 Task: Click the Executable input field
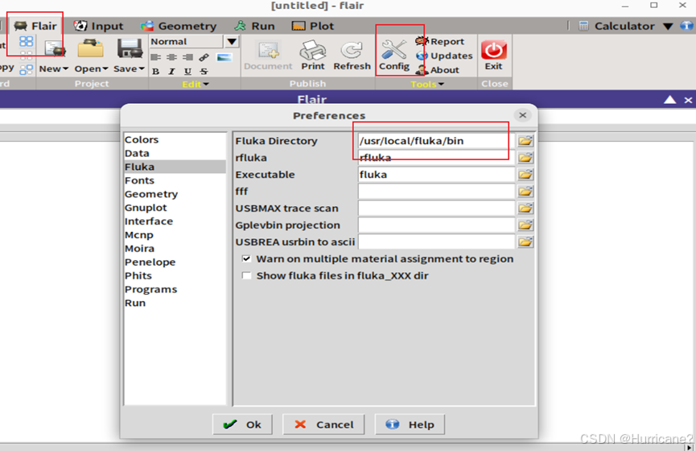click(x=436, y=175)
